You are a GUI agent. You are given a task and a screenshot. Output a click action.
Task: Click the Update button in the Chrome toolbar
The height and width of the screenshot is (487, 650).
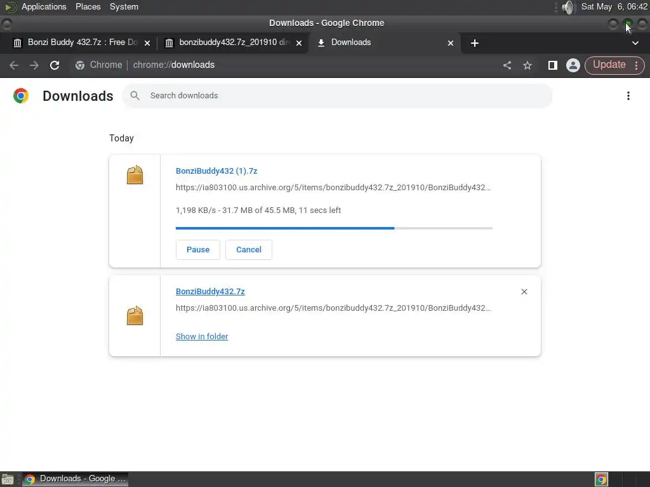click(609, 65)
